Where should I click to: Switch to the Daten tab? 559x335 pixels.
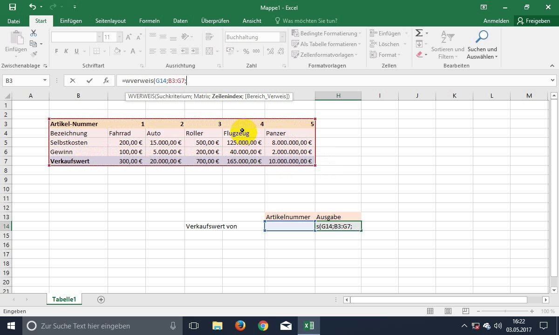click(x=180, y=21)
